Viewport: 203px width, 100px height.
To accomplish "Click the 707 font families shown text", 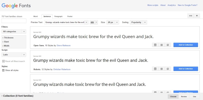I will tap(12, 16).
